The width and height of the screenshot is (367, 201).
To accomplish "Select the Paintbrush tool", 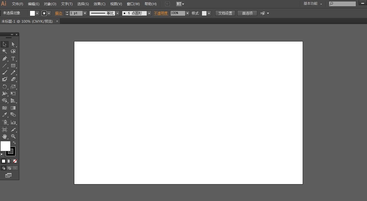I will tap(5, 73).
